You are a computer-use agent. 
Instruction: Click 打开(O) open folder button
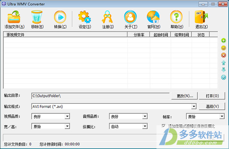(212, 96)
